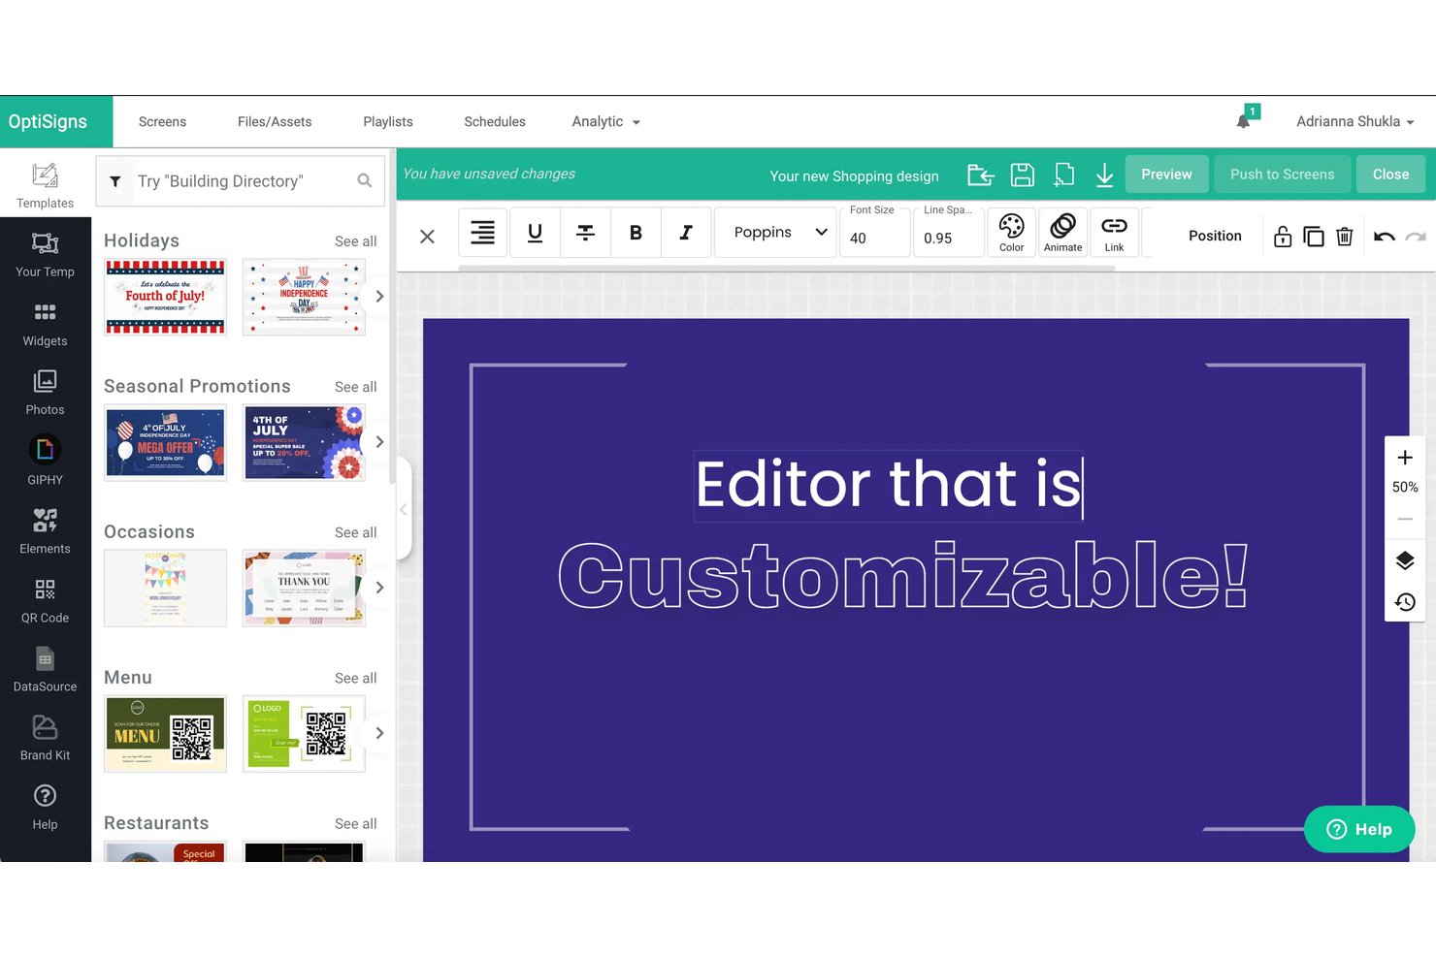
Task: Go to the Screens tab
Action: coord(162,122)
